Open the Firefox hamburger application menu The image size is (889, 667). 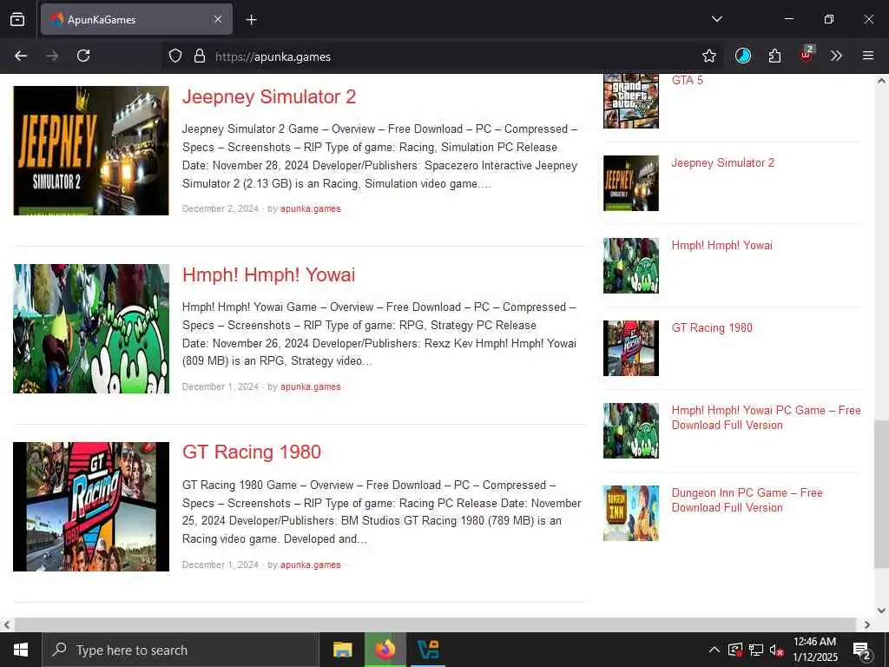[868, 56]
